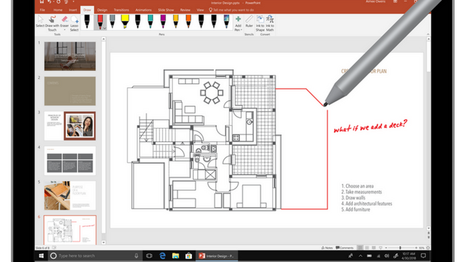The width and height of the screenshot is (466, 262).
Task: Open the File menu
Action: pyautogui.click(x=43, y=10)
